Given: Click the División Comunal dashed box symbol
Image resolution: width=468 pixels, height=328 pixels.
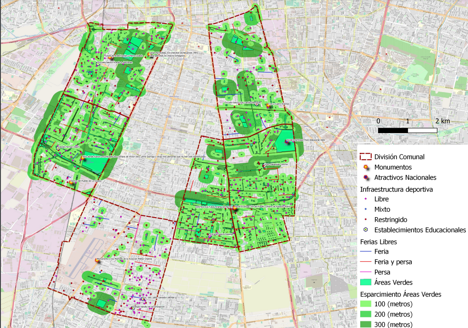Looking at the screenshot, I should coord(366,157).
